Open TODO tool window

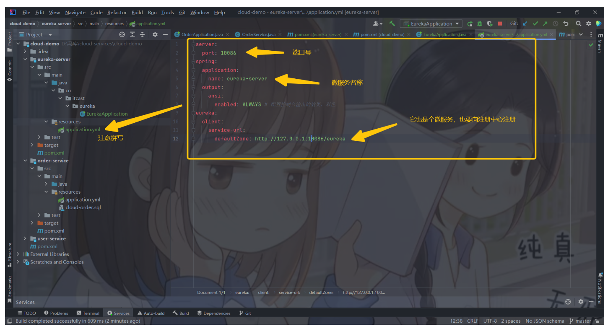click(26, 313)
